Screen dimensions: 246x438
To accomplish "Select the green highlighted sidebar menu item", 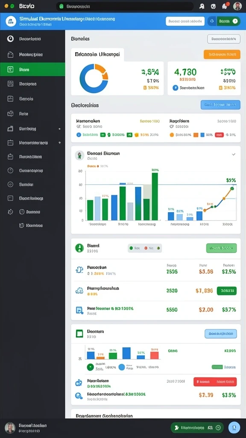I will click(x=32, y=69).
